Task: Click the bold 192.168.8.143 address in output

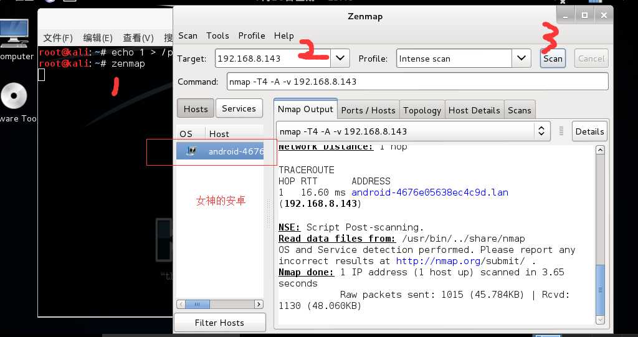Action: point(320,204)
